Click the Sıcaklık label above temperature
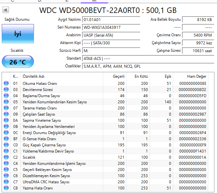This screenshot has height=193, width=217. [17, 51]
